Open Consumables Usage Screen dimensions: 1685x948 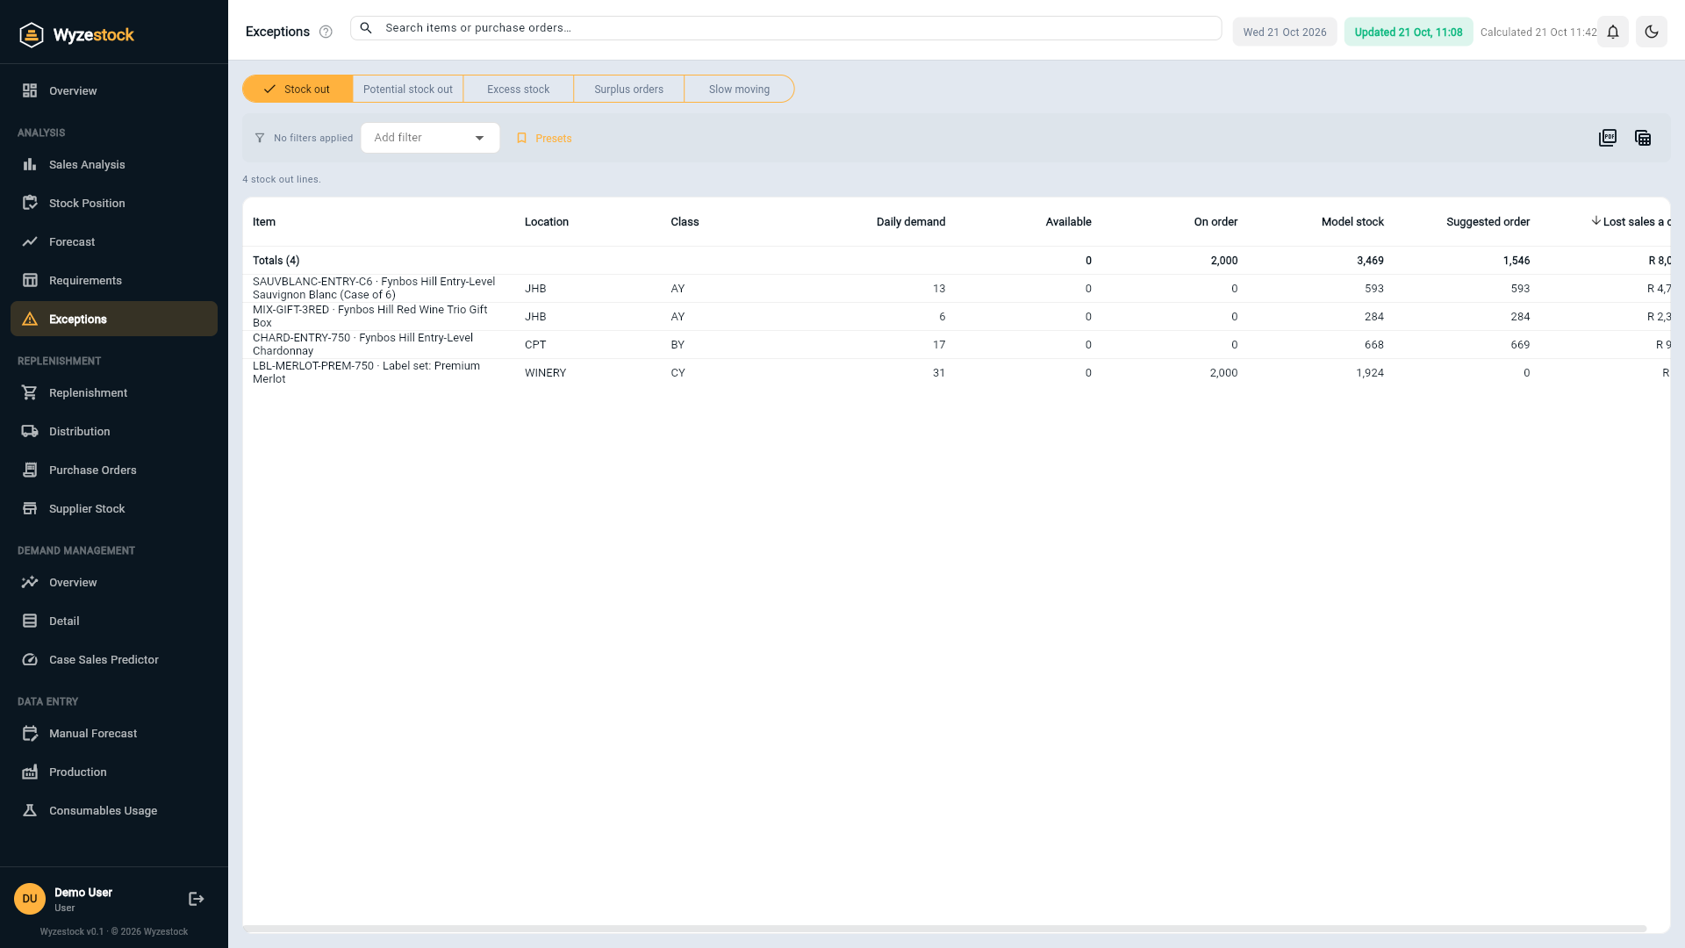[114, 811]
